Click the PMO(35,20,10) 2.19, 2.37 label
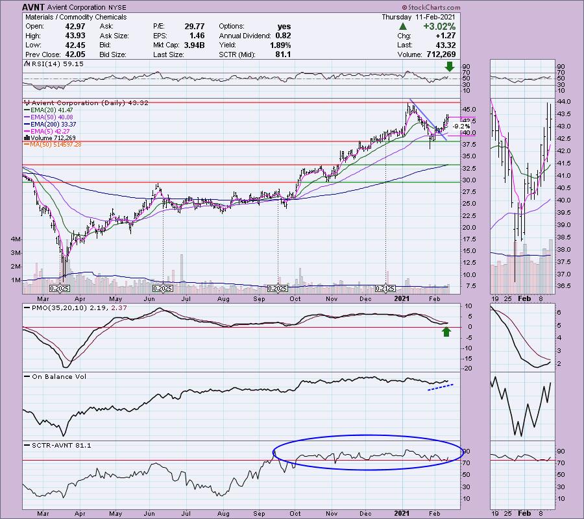Screen dimensions: 584x519 point(79,308)
